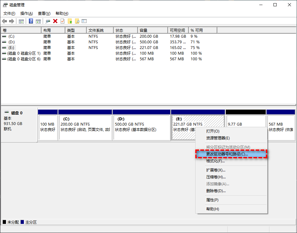
Task: Click the 75 % available cell
Action: 195,47
